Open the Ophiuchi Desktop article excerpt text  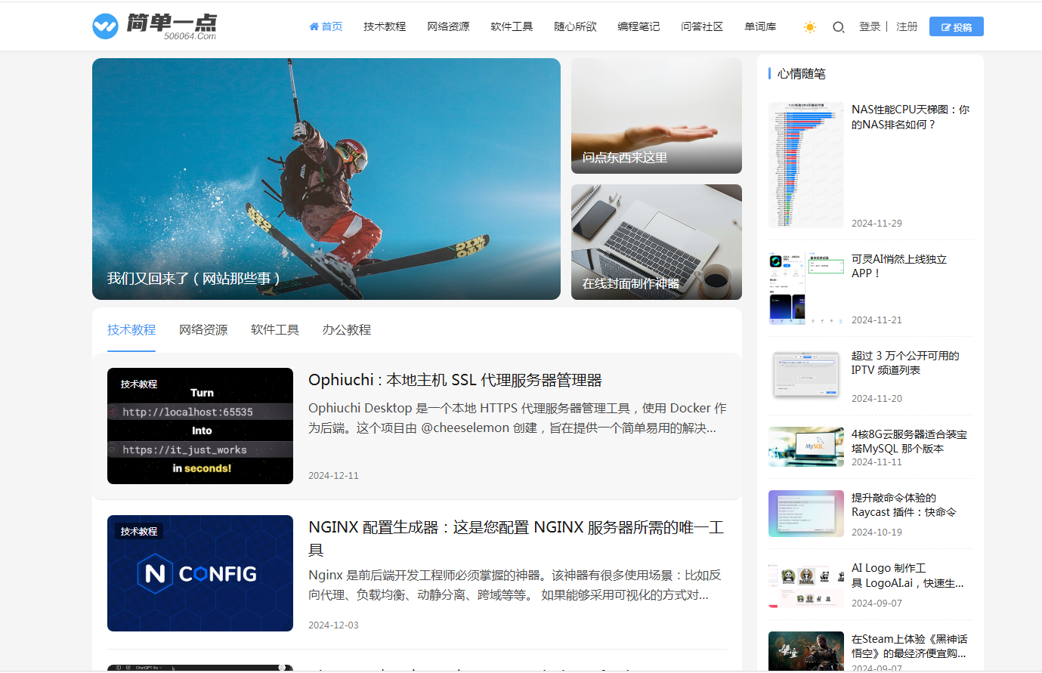(517, 418)
